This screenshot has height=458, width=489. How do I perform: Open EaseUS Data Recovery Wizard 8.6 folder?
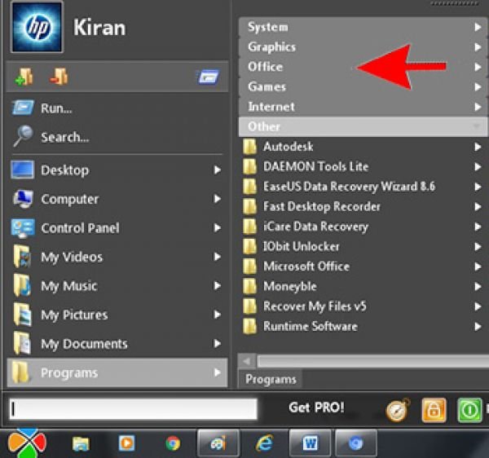[x=363, y=187]
